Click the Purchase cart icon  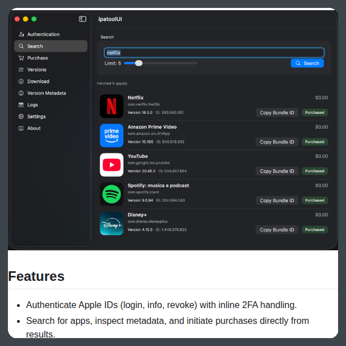[x=21, y=58]
